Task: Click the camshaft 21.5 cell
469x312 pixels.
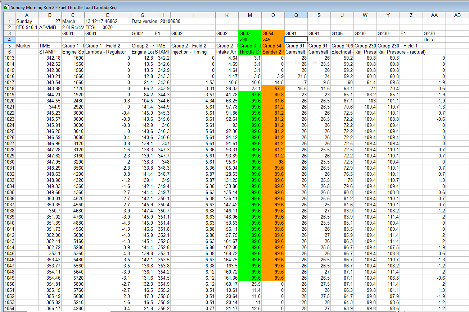Action: click(x=296, y=76)
